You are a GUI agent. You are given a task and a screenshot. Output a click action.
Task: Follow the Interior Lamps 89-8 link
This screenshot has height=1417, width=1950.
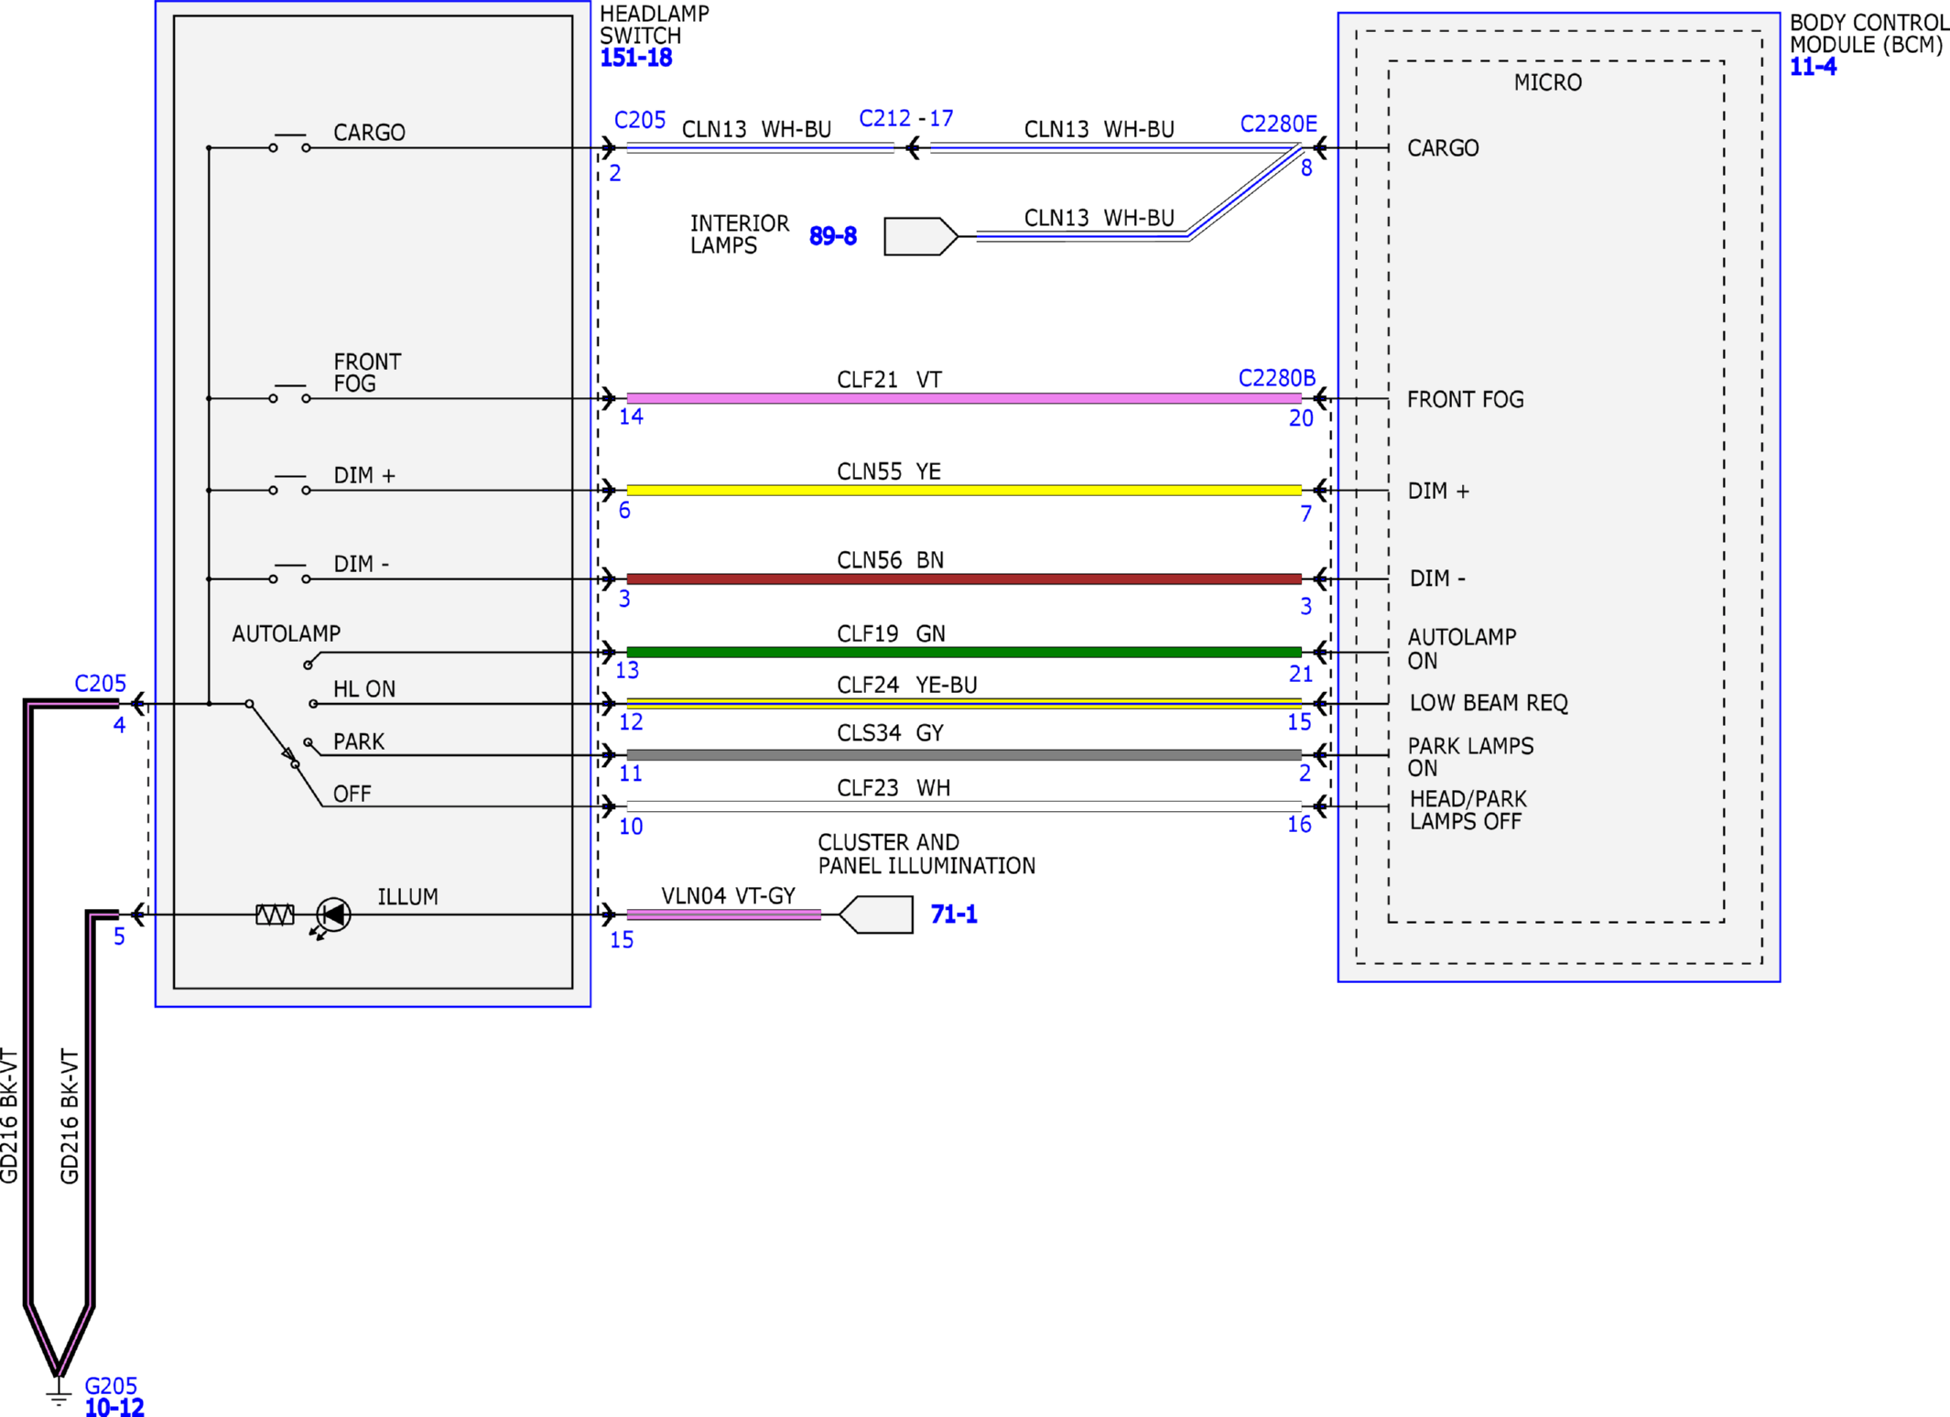(833, 236)
